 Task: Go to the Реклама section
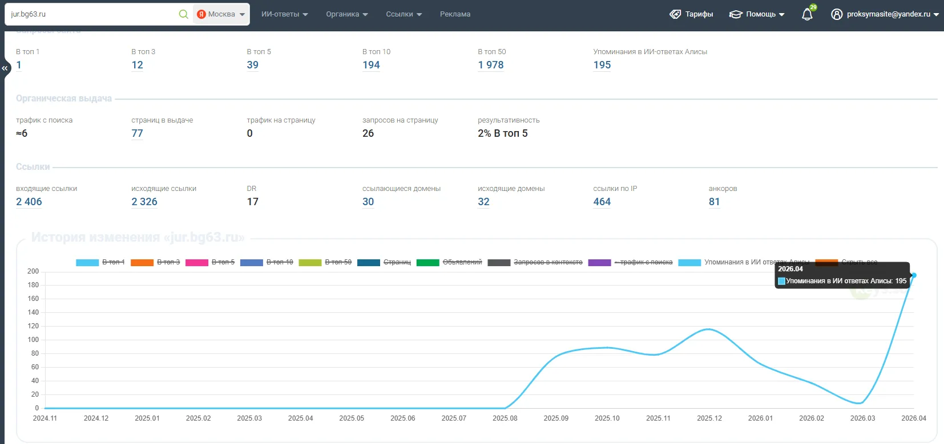[455, 14]
